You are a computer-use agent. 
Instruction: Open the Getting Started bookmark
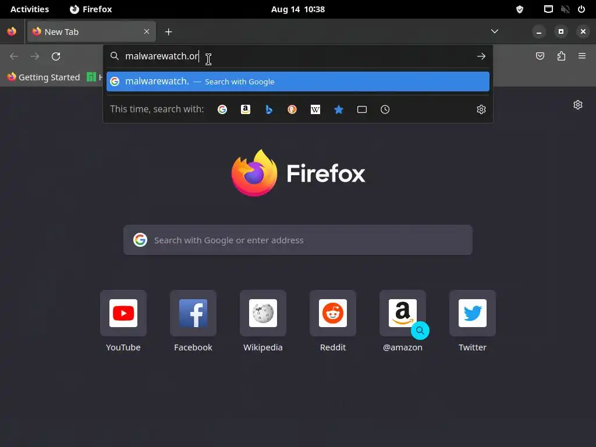point(43,77)
